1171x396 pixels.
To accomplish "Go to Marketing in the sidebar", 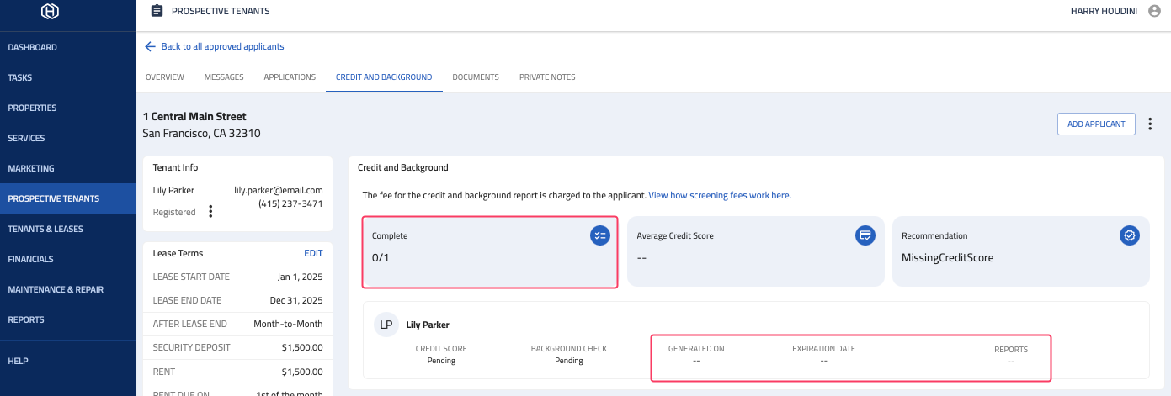I will click(67, 168).
